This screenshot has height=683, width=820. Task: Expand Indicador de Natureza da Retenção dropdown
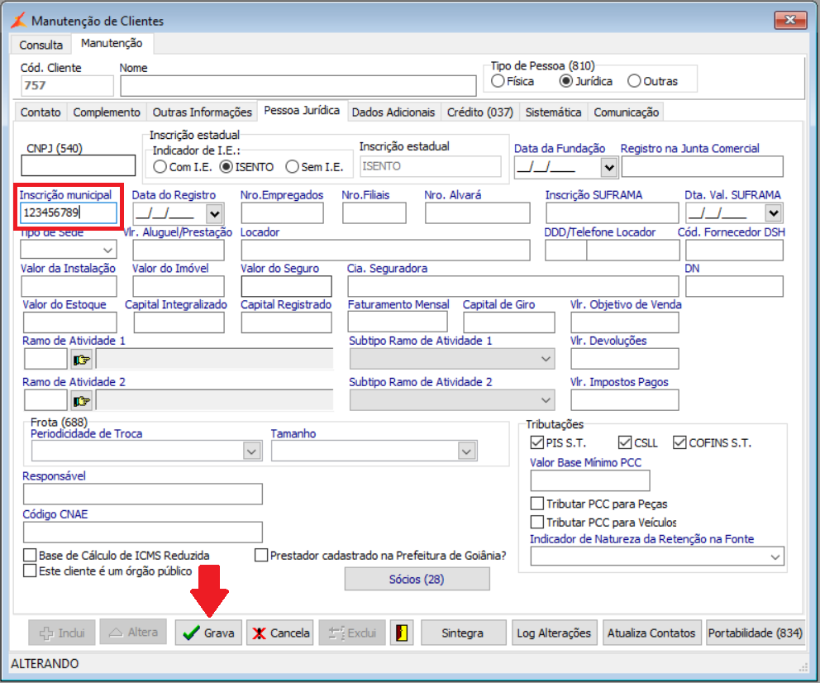point(775,556)
